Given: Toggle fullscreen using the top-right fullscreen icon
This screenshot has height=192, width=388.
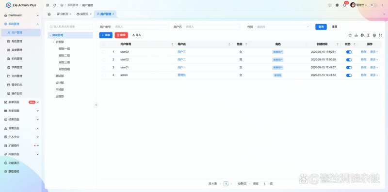Looking at the screenshot, I should click(x=330, y=5).
